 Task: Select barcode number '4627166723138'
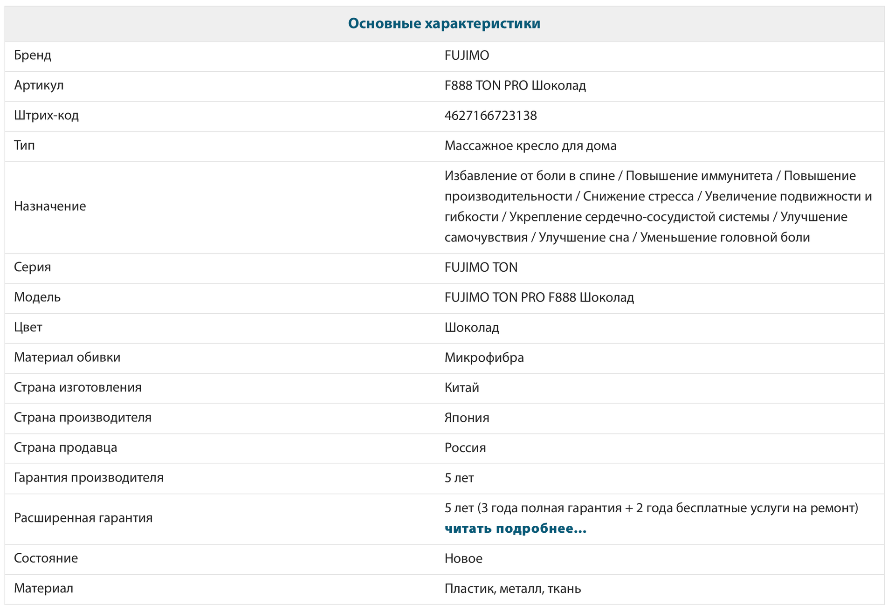tap(490, 116)
